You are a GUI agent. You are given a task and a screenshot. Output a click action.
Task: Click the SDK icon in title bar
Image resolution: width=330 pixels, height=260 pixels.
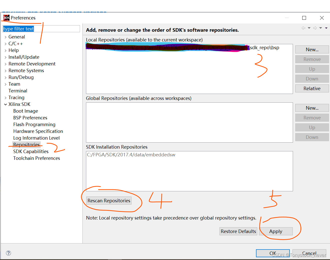pos(6,18)
